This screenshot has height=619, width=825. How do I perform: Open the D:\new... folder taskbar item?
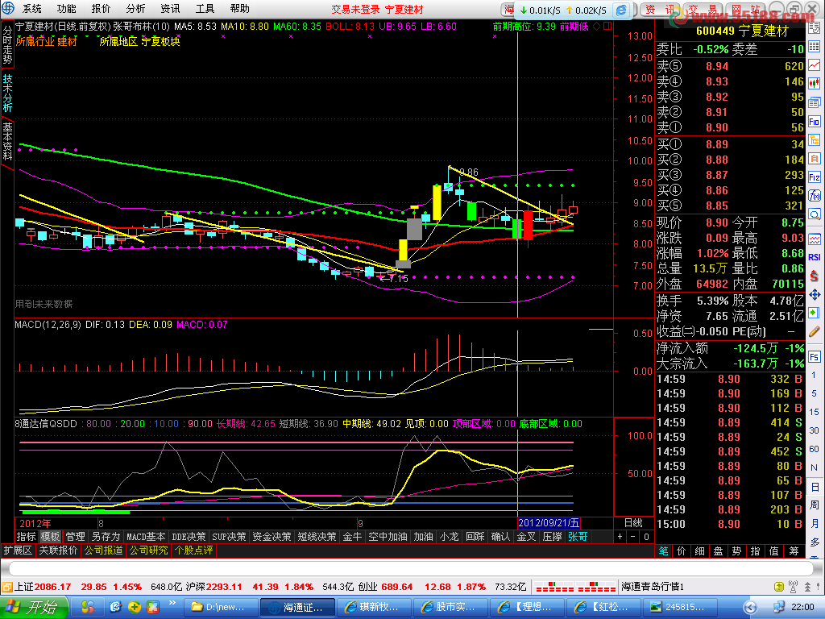222,607
